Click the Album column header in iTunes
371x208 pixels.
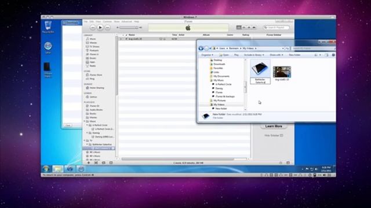pyautogui.click(x=206, y=35)
